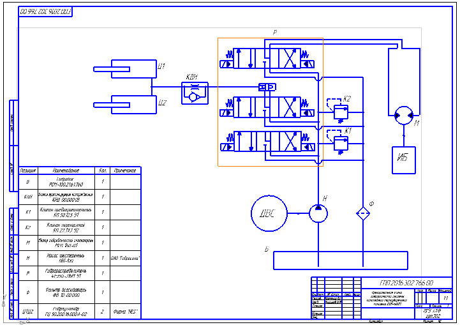Select the lower hydraulic cylinder Ц2
Screen dimensions: 460x325
125,105
